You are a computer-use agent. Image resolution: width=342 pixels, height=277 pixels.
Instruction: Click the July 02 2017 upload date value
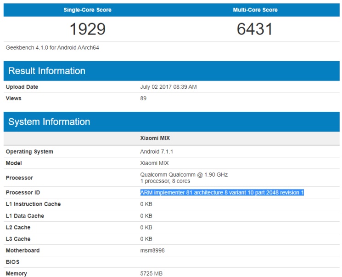(x=168, y=87)
